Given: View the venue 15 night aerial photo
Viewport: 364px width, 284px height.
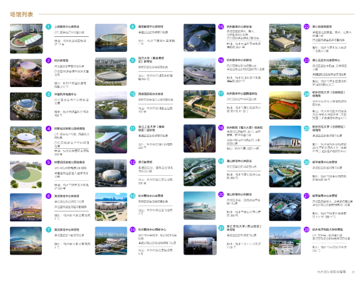Looking at the screenshot, I should (200, 38).
